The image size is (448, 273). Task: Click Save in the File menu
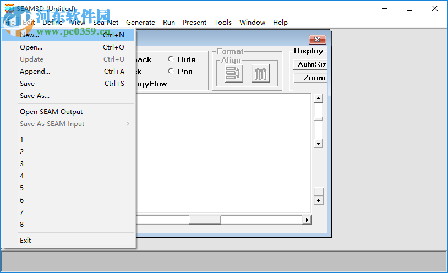click(x=68, y=84)
